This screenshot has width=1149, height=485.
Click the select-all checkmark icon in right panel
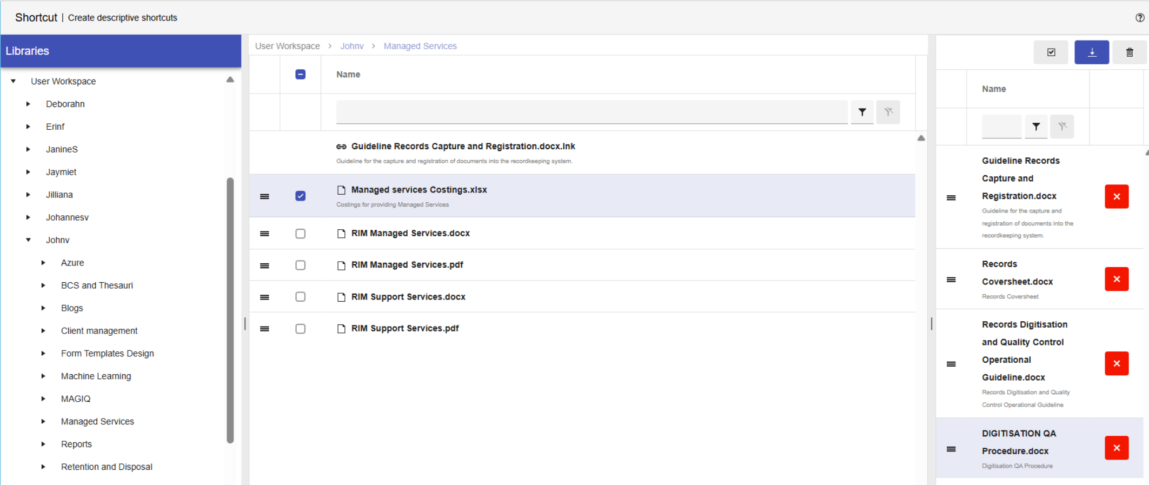pyautogui.click(x=1051, y=52)
